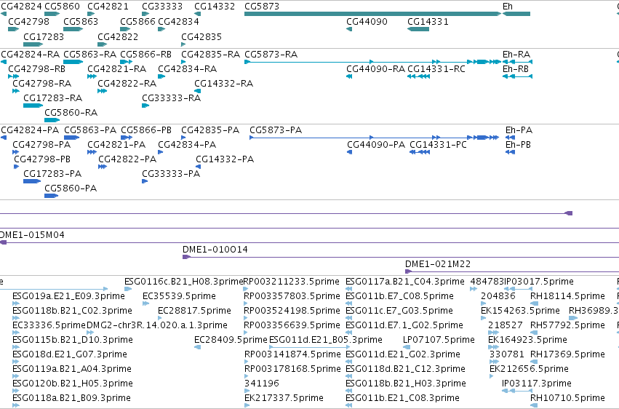Click the CG14332-RA transcript label
The height and width of the screenshot is (409, 619).
[224, 83]
